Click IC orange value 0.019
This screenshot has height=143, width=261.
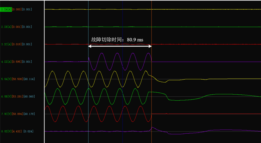click(17, 44)
